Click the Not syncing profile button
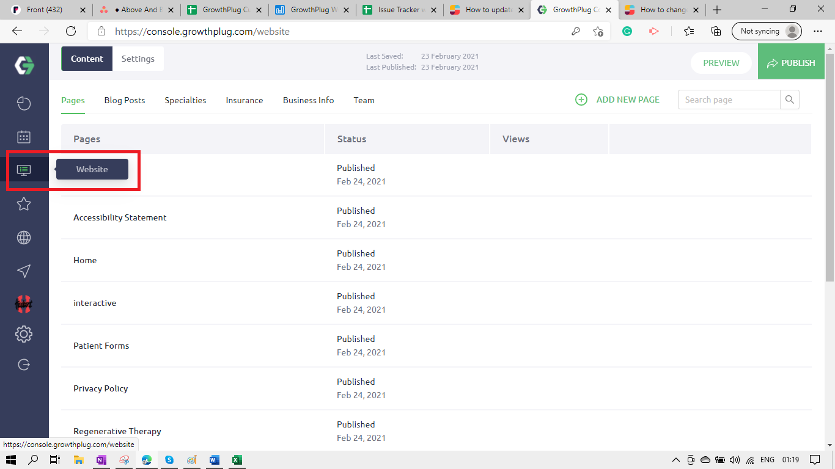Image resolution: width=835 pixels, height=469 pixels. [x=767, y=31]
